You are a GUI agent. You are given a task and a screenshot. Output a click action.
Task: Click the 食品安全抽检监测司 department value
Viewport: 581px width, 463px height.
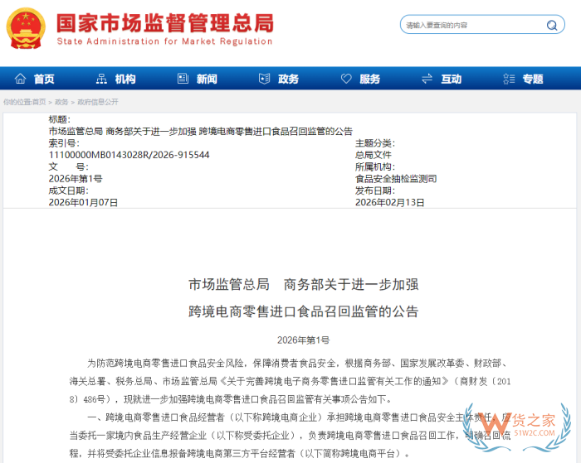click(396, 179)
